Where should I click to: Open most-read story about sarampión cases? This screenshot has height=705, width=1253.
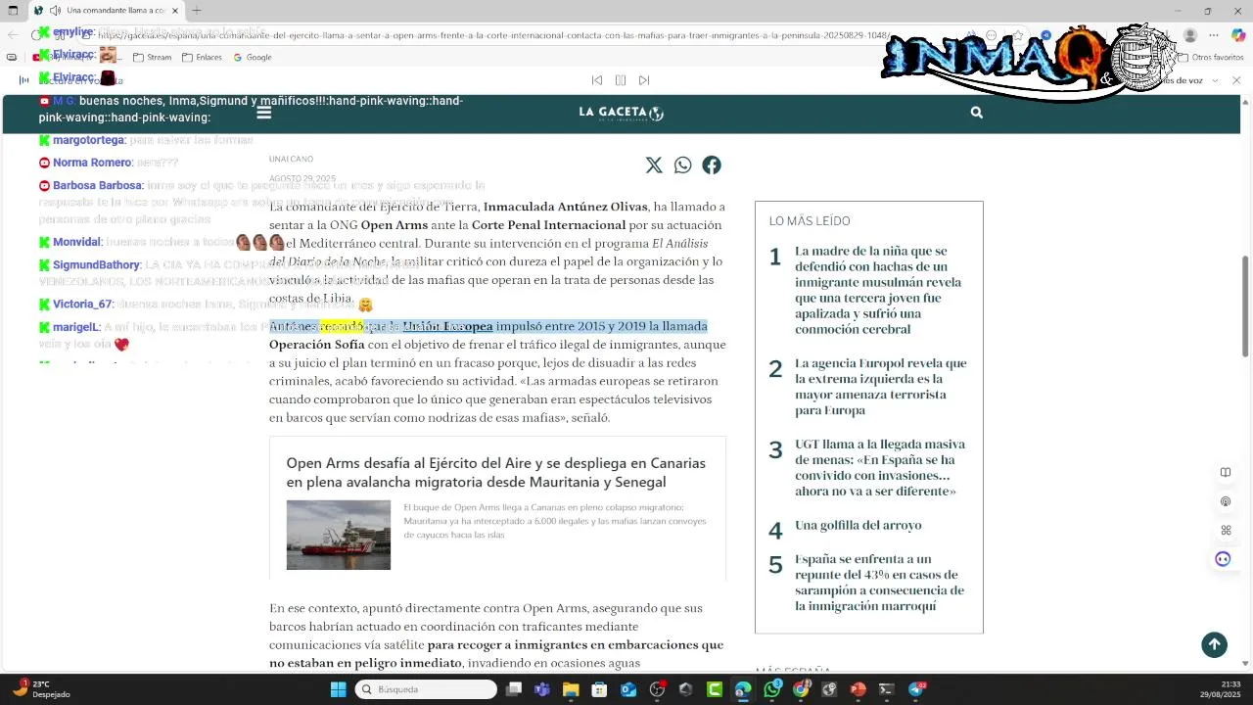coord(879,583)
